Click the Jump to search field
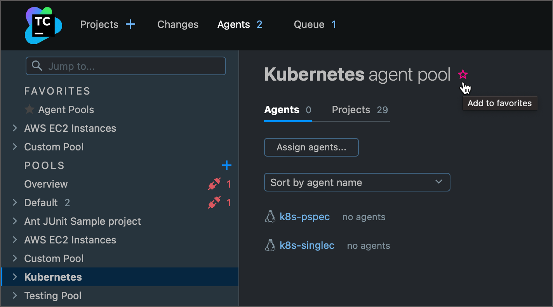Screen dimensions: 553x307 click(x=132, y=66)
